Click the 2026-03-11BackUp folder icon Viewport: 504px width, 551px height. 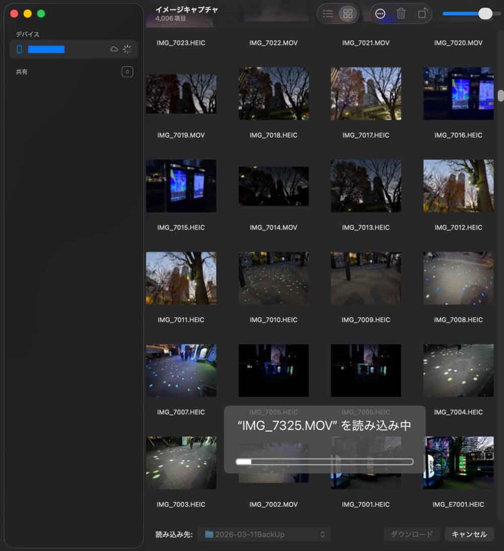[209, 534]
